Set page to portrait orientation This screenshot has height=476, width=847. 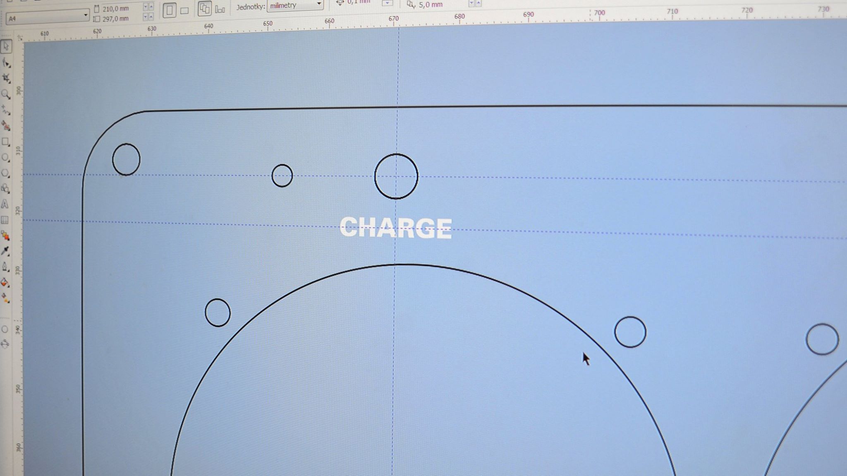[169, 10]
